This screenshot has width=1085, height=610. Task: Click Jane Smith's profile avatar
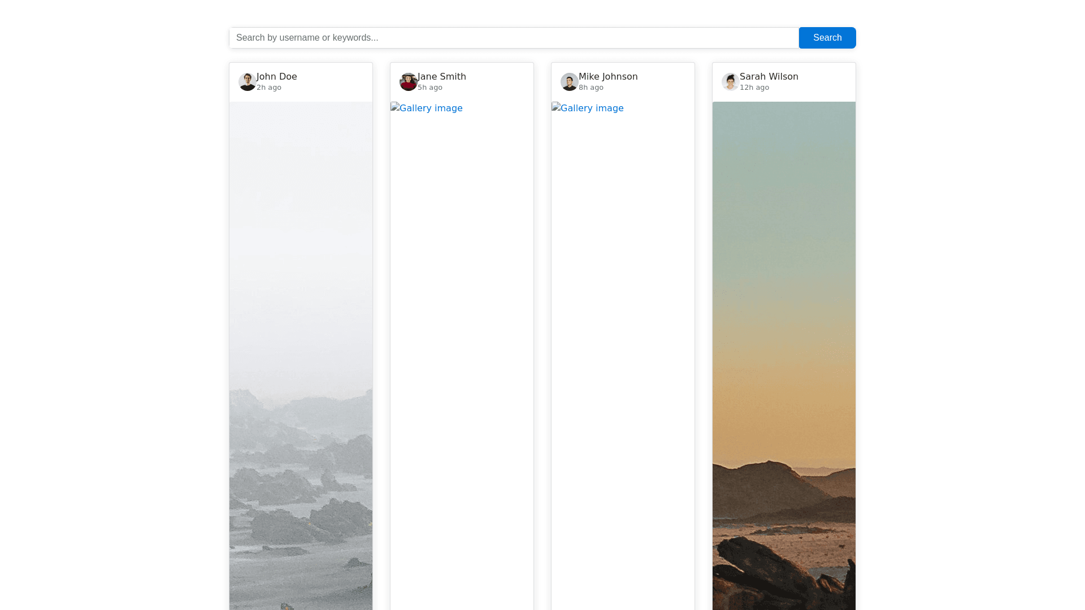tap(408, 82)
